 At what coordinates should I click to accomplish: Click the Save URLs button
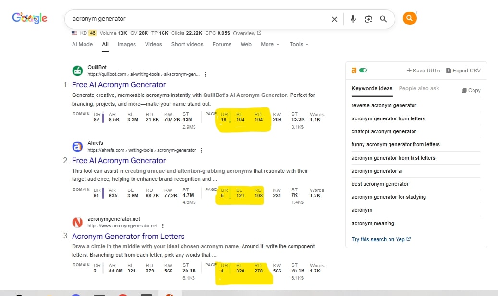pyautogui.click(x=423, y=71)
